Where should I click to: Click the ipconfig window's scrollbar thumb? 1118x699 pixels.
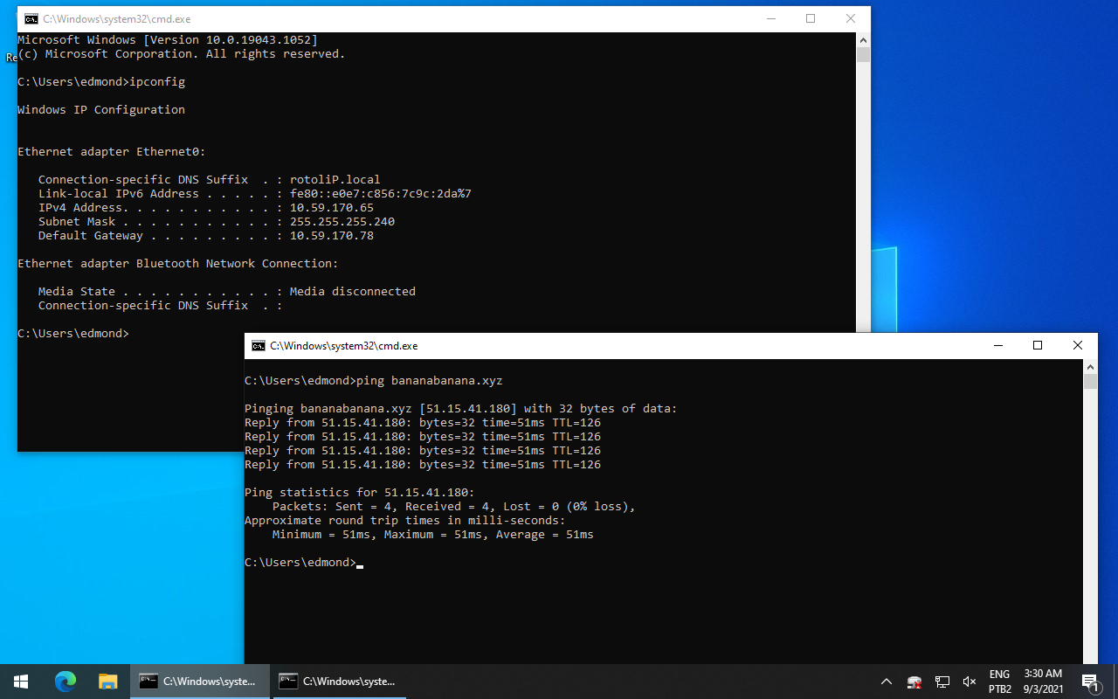tap(863, 55)
